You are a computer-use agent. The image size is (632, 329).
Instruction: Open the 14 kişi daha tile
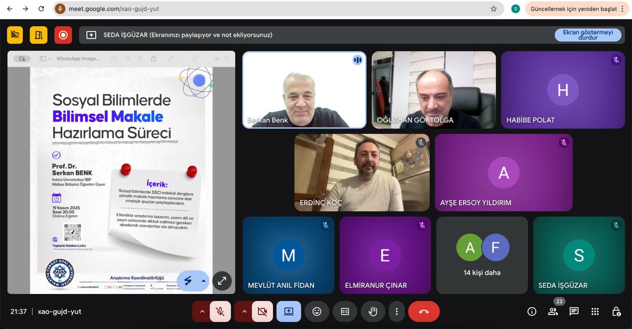[x=482, y=255]
